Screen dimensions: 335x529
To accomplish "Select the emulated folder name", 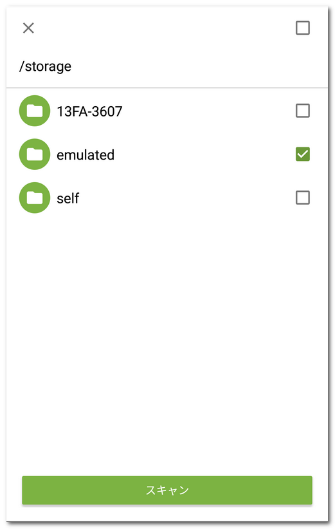I will pos(86,155).
